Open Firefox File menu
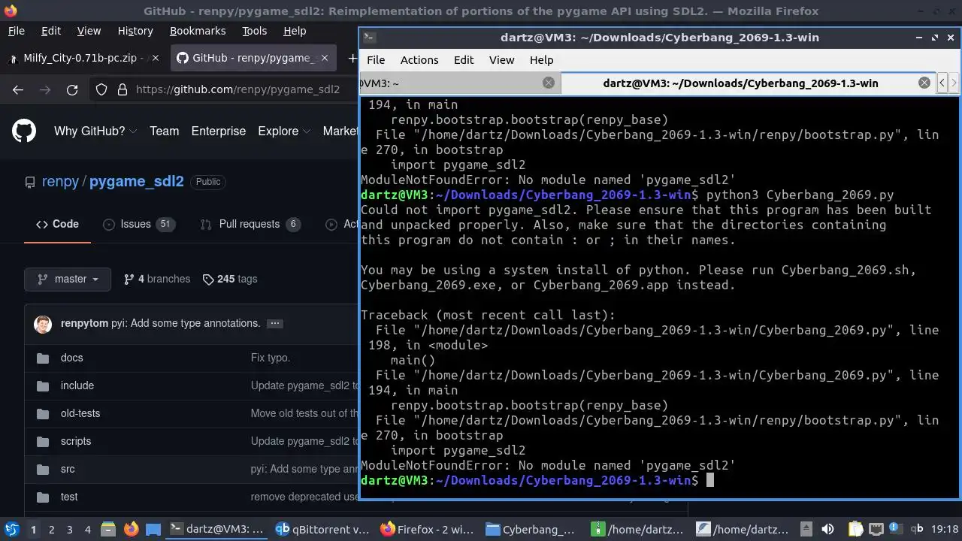This screenshot has height=541, width=962. coord(16,31)
